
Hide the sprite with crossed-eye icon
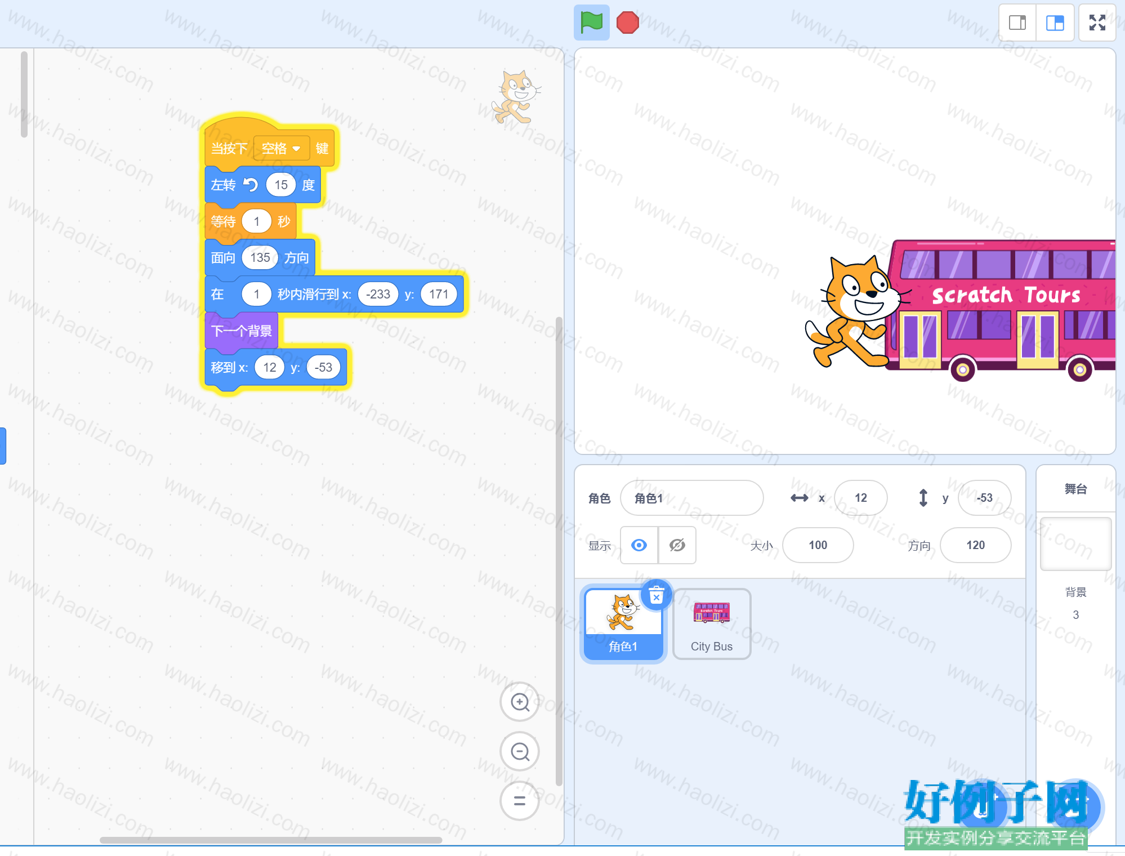pyautogui.click(x=677, y=545)
